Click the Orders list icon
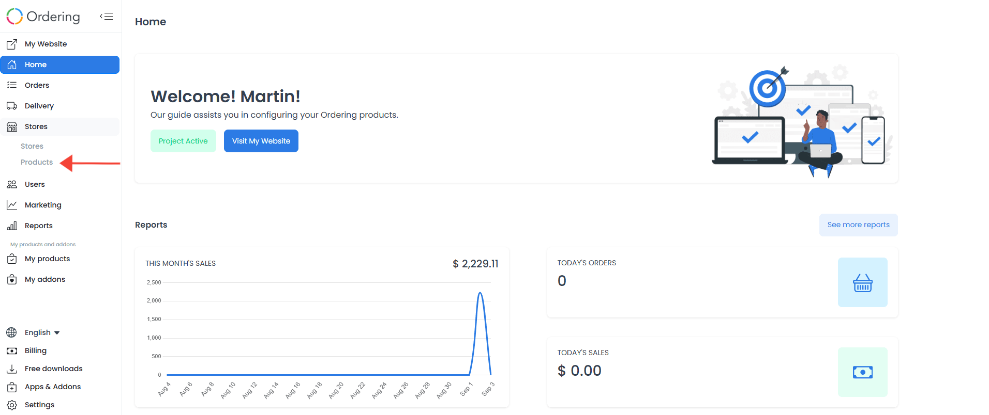989x415 pixels. click(12, 85)
